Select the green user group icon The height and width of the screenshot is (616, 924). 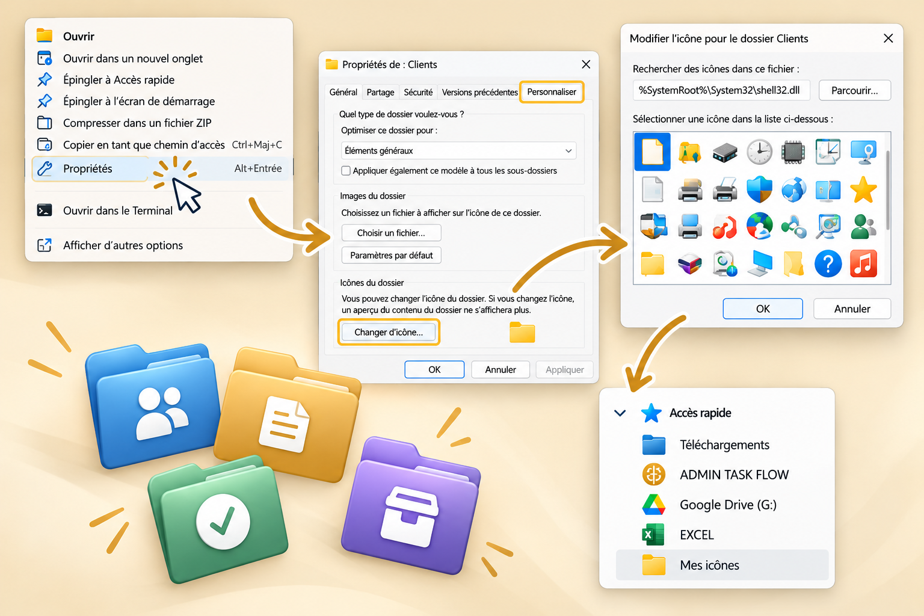pos(864,227)
